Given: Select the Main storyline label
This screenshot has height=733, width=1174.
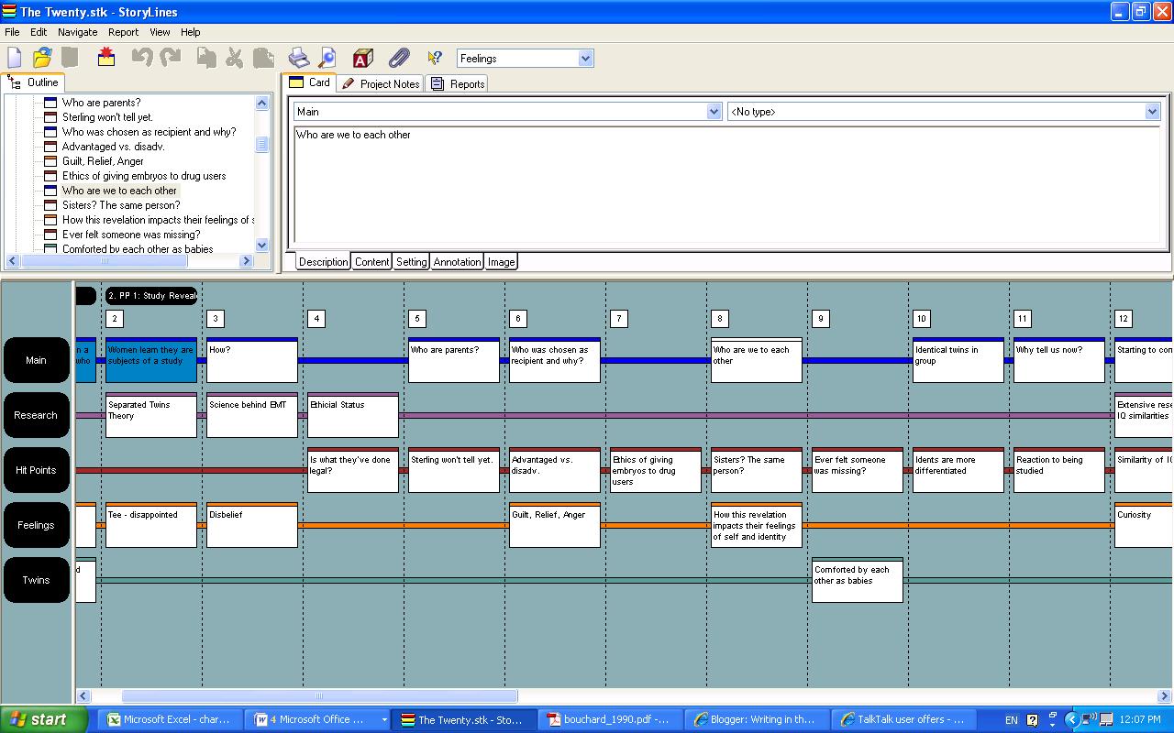Looking at the screenshot, I should tap(36, 360).
